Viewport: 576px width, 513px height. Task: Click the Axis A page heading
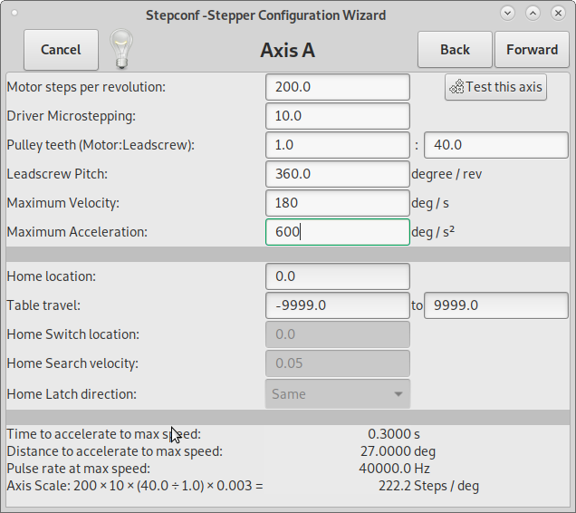[288, 50]
